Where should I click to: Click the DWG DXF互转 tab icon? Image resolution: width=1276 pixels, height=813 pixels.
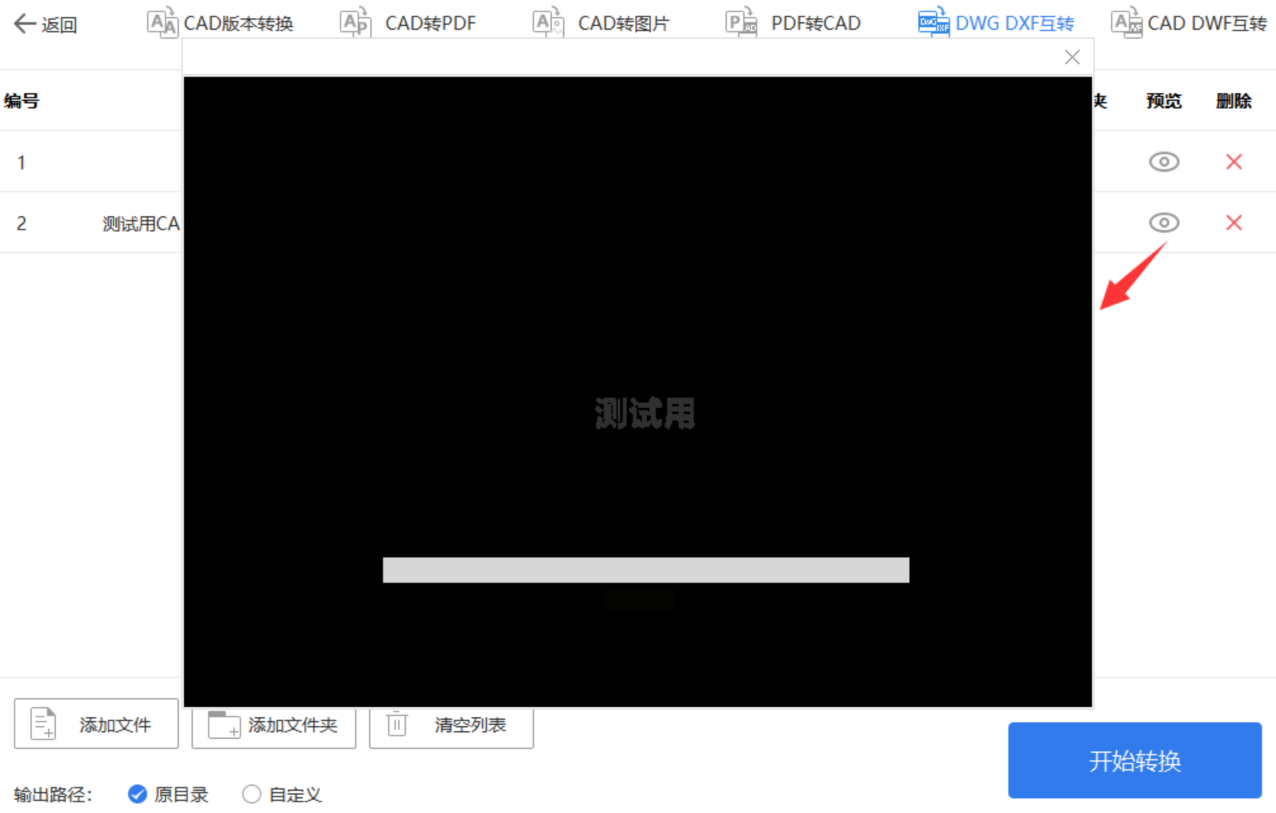[933, 23]
